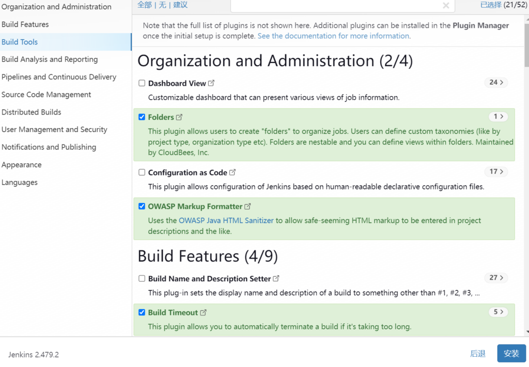Click Build Timeout external link icon
Viewport: 529px width, 367px height.
pos(203,312)
